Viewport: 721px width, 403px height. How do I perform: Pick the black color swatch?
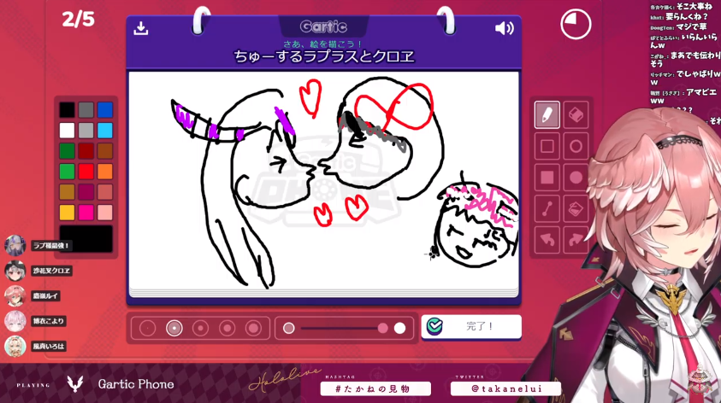point(67,109)
